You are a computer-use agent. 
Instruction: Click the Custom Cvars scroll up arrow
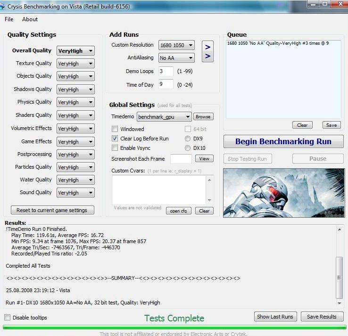tap(209, 180)
